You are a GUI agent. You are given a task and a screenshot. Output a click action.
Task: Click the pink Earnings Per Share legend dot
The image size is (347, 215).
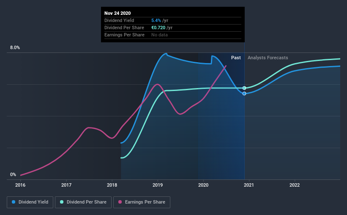120,202
